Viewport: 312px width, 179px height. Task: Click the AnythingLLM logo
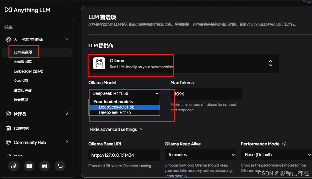27,10
